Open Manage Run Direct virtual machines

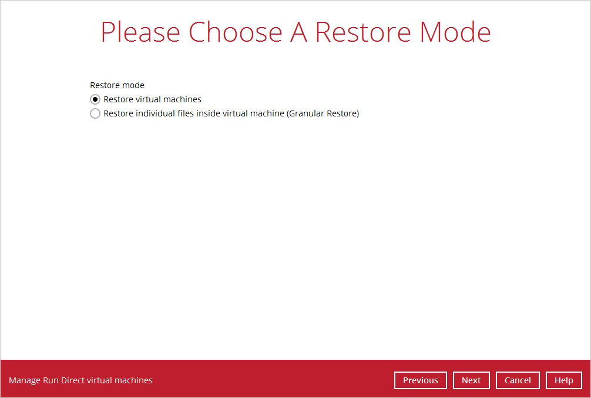point(80,380)
